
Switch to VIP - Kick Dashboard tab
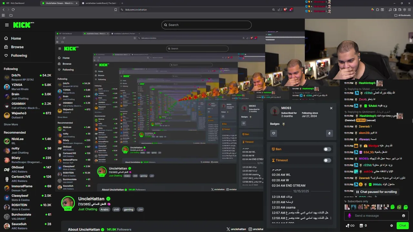pyautogui.click(x=19, y=3)
